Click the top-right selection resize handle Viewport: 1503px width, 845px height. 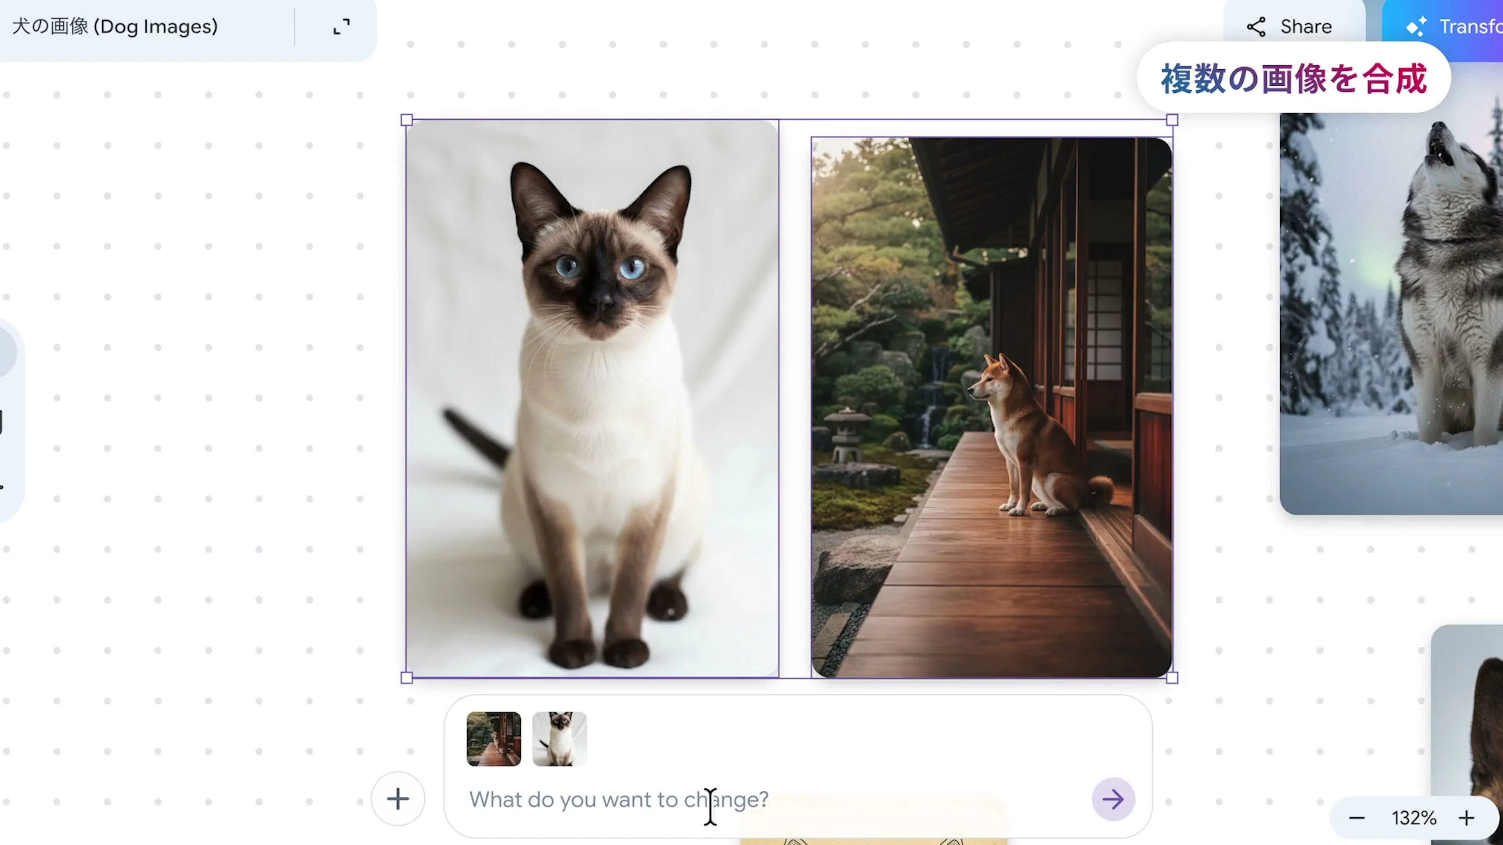coord(1171,120)
